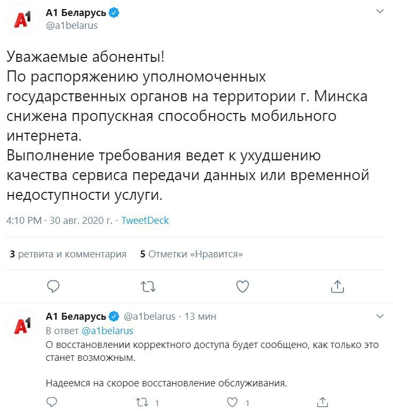This screenshot has width=393, height=413.
Task: Retweet the main A1 Беларусь tweet
Action: click(x=148, y=287)
